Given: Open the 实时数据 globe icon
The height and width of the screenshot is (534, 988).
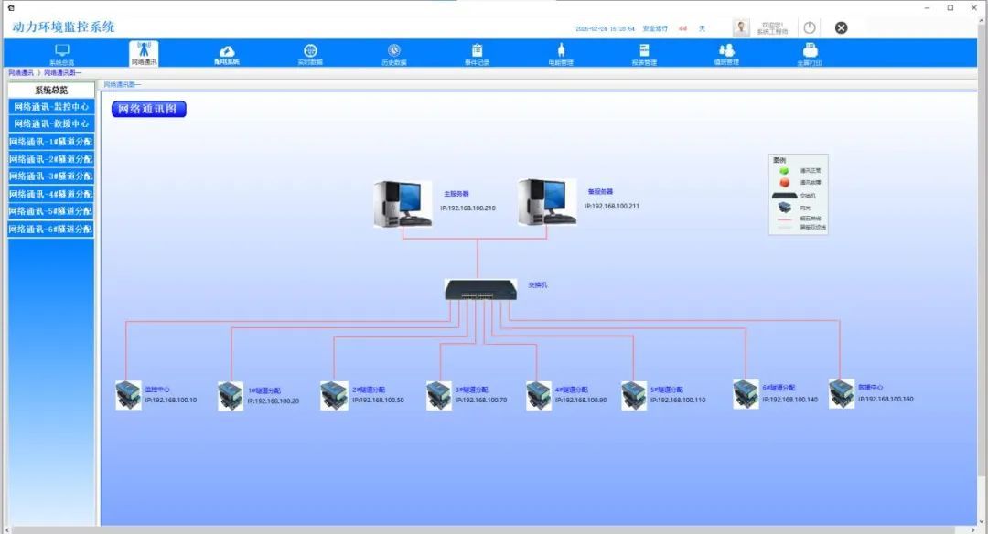Looking at the screenshot, I should (310, 51).
